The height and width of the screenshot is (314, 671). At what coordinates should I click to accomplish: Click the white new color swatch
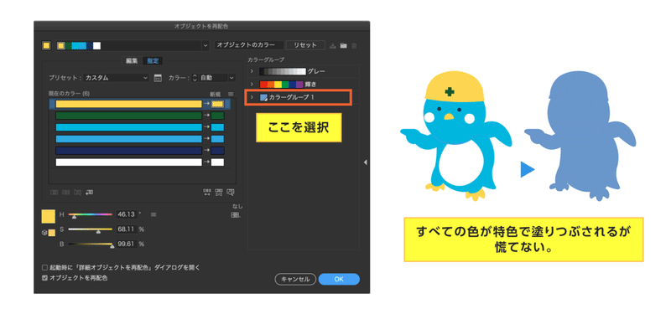[x=217, y=162]
